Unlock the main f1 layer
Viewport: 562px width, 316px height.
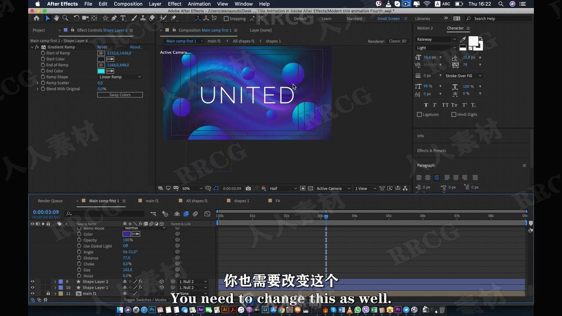pos(48,293)
